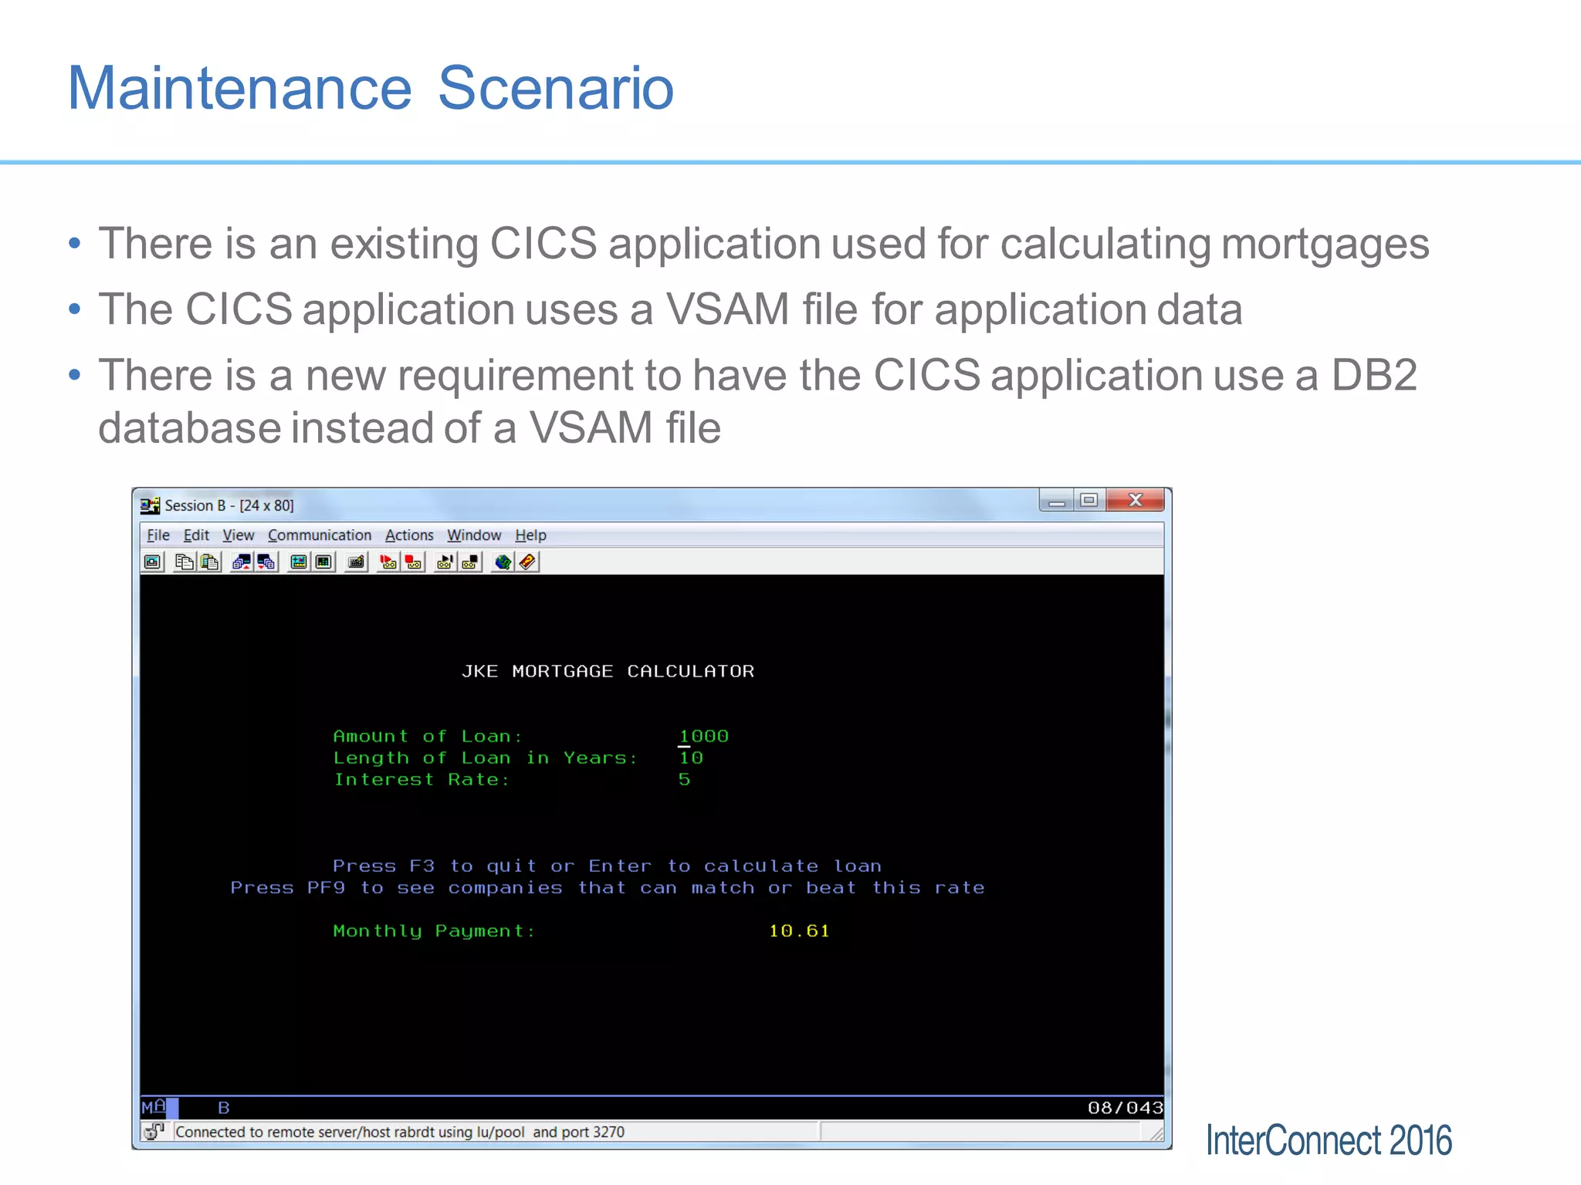Screen dimensions: 1581x1185
Task: Maximize the Session B window
Action: (1089, 501)
